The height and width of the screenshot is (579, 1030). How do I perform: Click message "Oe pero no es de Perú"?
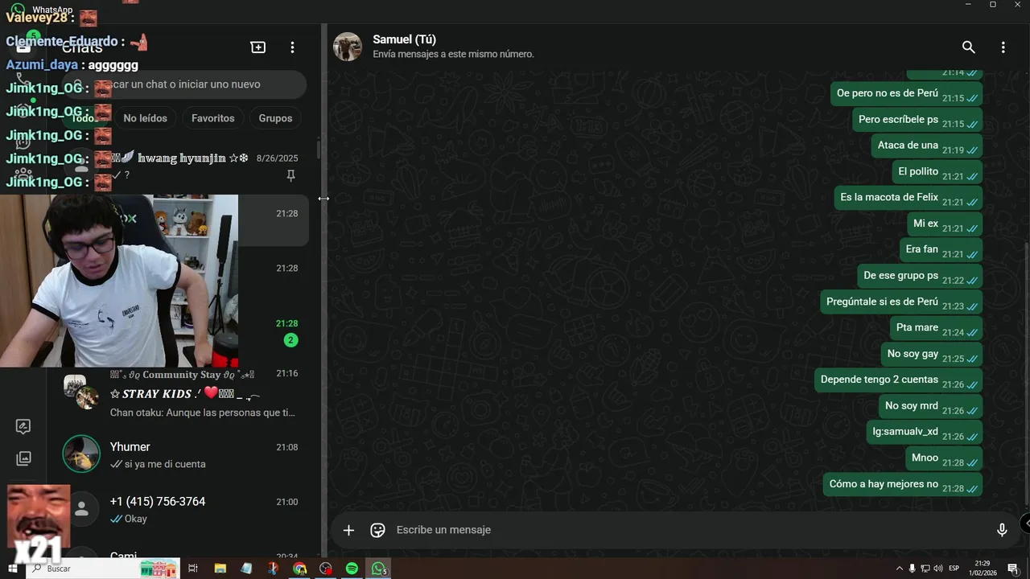tap(906, 93)
